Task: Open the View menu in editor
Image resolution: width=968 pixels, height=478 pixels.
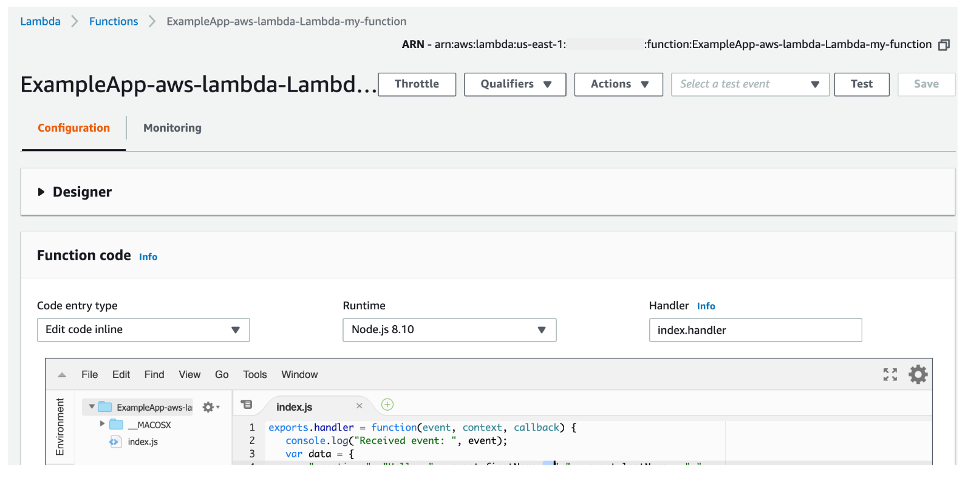Action: (189, 375)
